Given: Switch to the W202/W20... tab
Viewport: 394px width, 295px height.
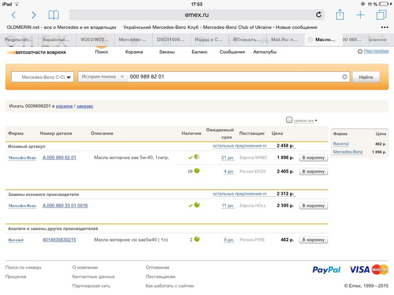Looking at the screenshot, I should pyautogui.click(x=95, y=39).
